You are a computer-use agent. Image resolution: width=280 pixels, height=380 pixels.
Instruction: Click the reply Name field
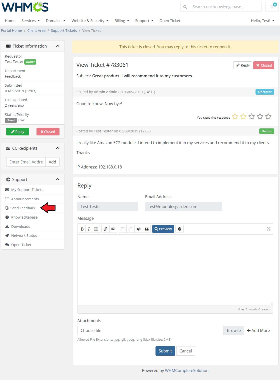[x=107, y=207]
